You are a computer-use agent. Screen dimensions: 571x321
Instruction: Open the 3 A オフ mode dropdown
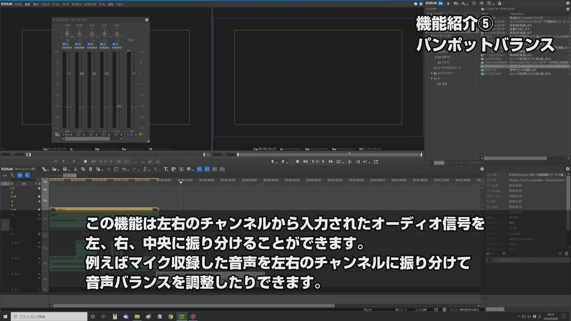point(117,135)
